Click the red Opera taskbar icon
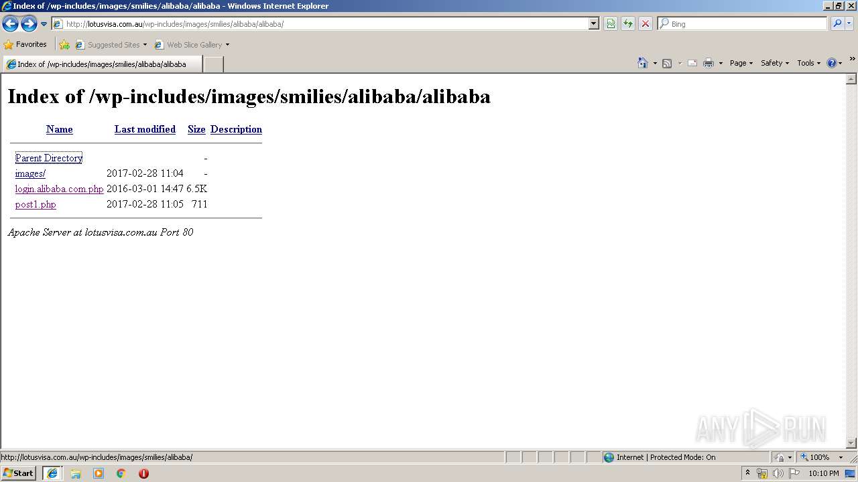858x482 pixels. tap(143, 473)
